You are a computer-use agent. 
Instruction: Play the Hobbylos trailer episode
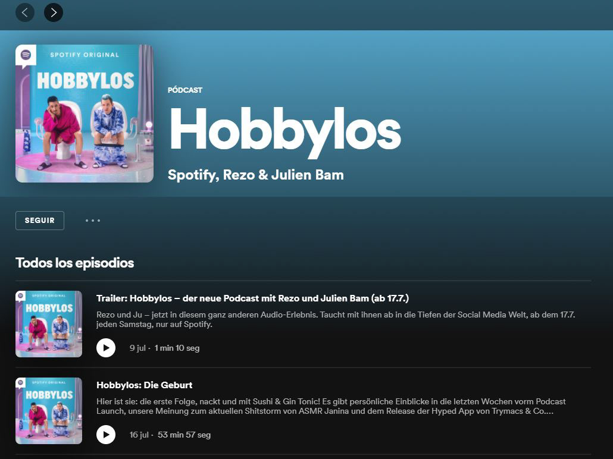tap(106, 348)
